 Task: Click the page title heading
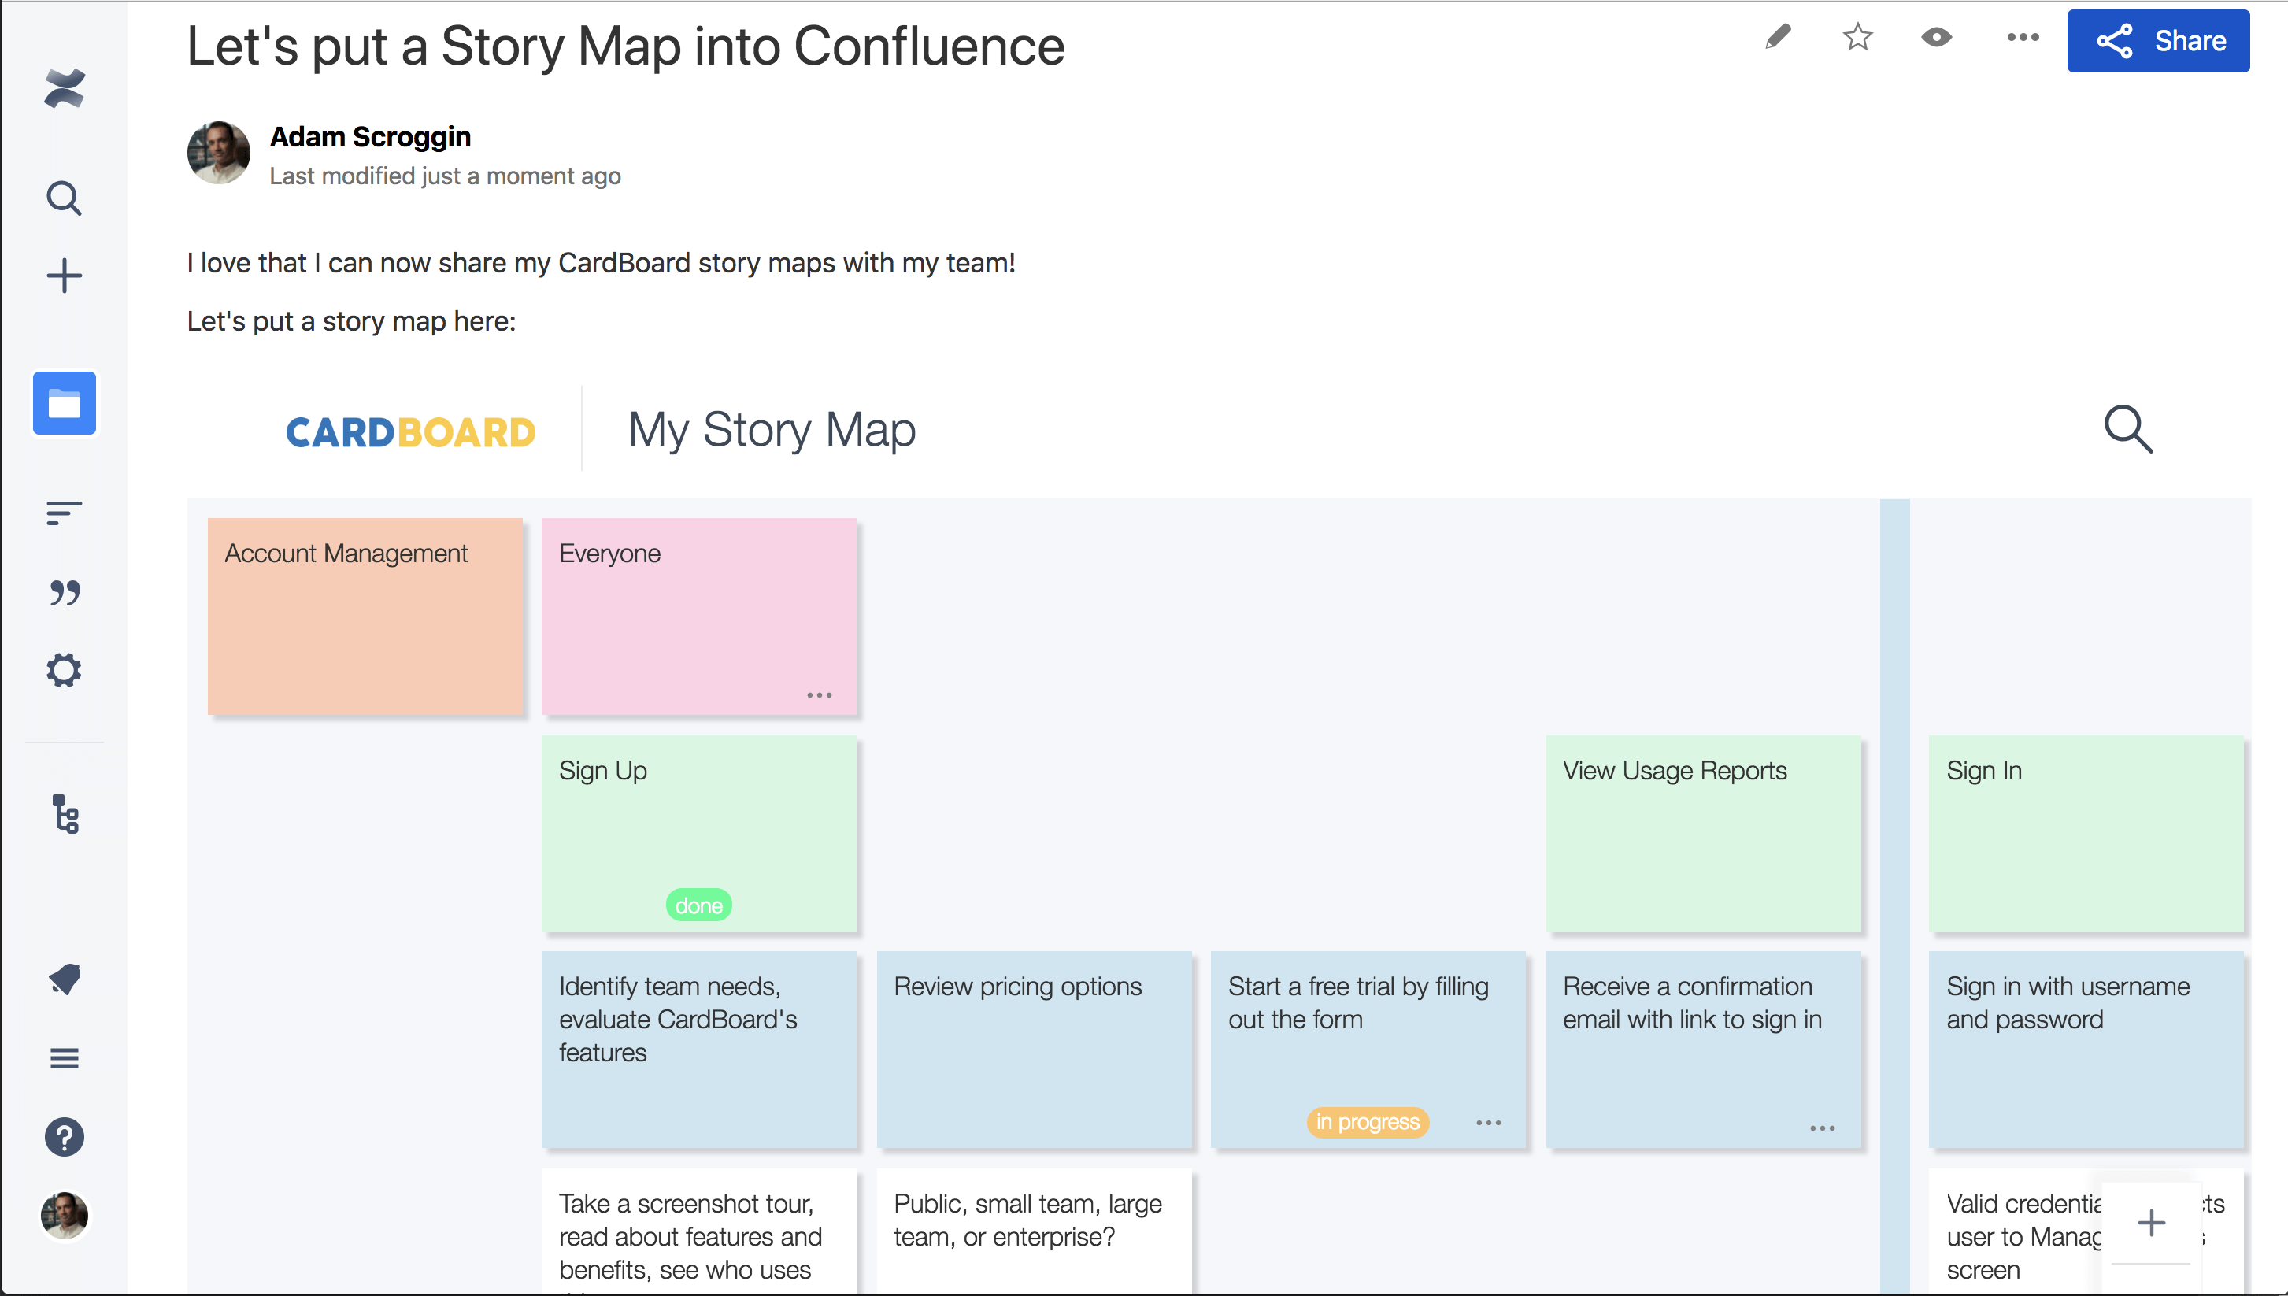tap(626, 46)
